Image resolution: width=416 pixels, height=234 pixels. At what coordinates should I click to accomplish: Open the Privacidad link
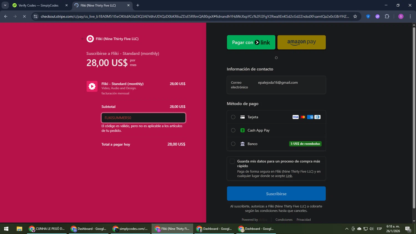304,220
